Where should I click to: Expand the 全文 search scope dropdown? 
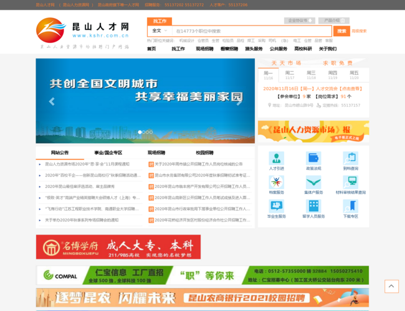click(160, 30)
